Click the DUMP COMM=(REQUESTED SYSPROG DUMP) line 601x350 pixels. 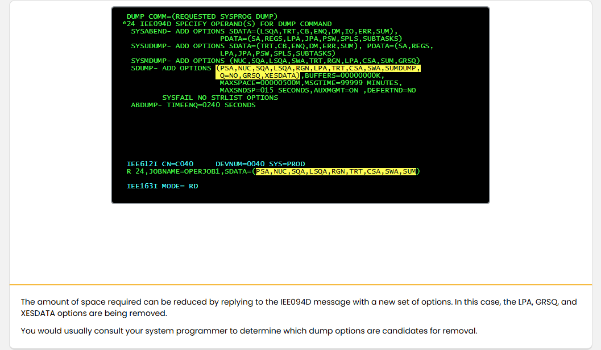click(202, 16)
